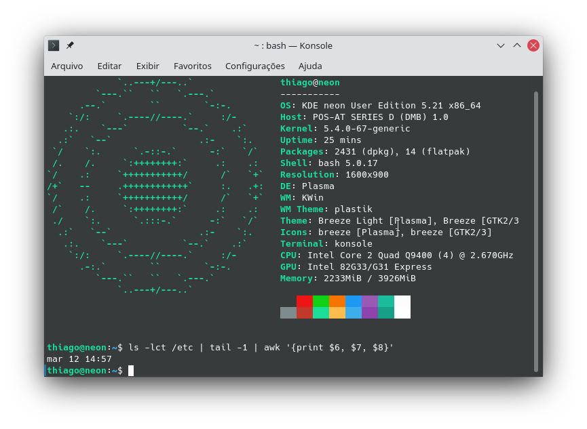Expand the Favoritos menu
This screenshot has width=587, height=429.
(192, 66)
